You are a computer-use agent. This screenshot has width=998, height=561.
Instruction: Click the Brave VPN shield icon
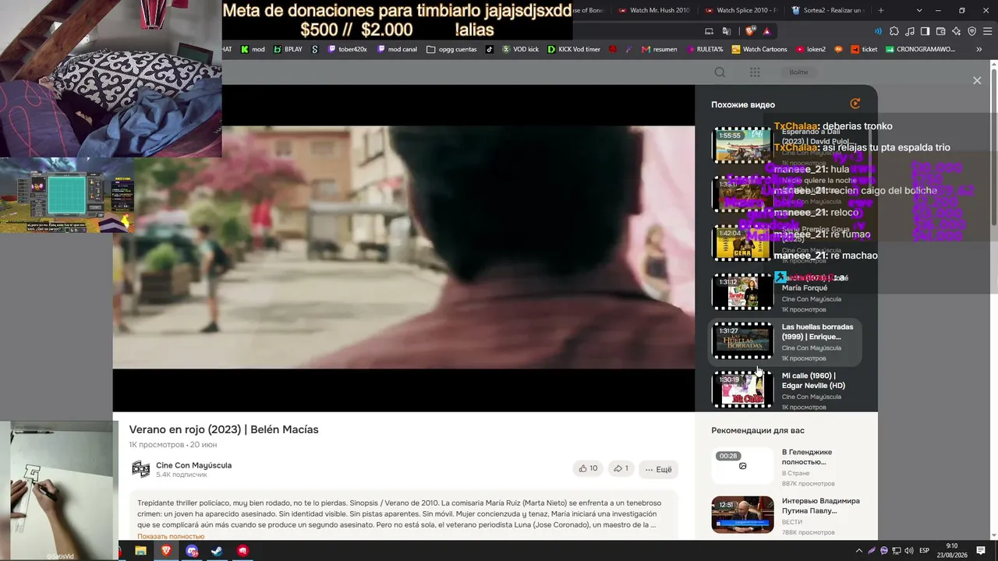pos(971,31)
